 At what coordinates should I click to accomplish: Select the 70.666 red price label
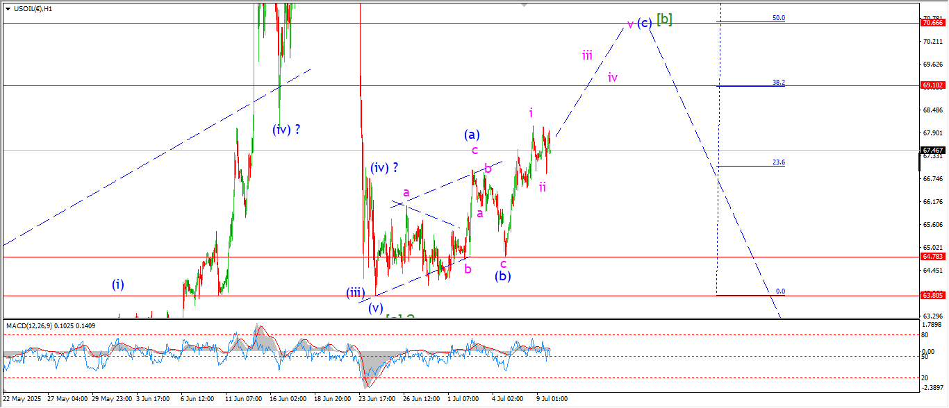click(x=931, y=23)
